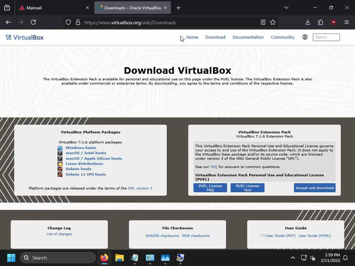The height and width of the screenshot is (266, 355).
Task: Click the site Search field
Action: [326, 37]
